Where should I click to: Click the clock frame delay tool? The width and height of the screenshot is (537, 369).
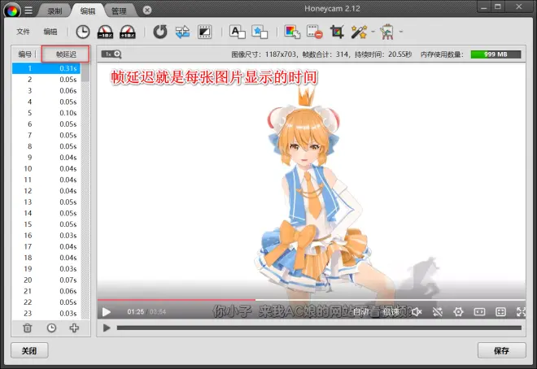(x=82, y=32)
